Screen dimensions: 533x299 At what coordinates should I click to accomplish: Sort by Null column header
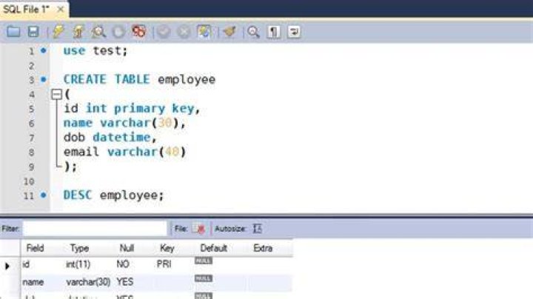[x=127, y=248]
